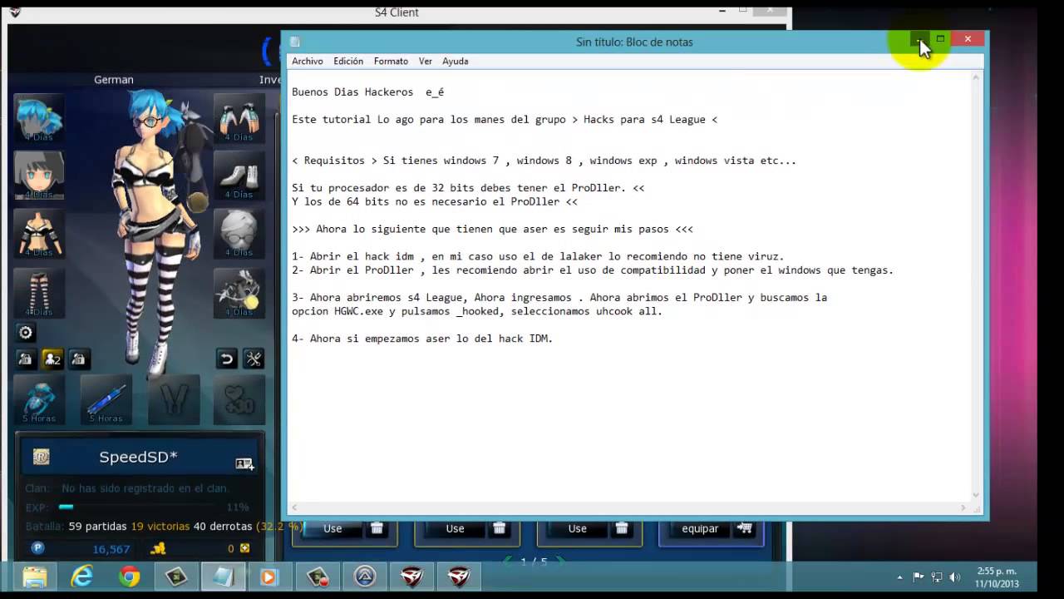Open the Ayuda menu in Notepad
The image size is (1064, 599).
point(455,61)
